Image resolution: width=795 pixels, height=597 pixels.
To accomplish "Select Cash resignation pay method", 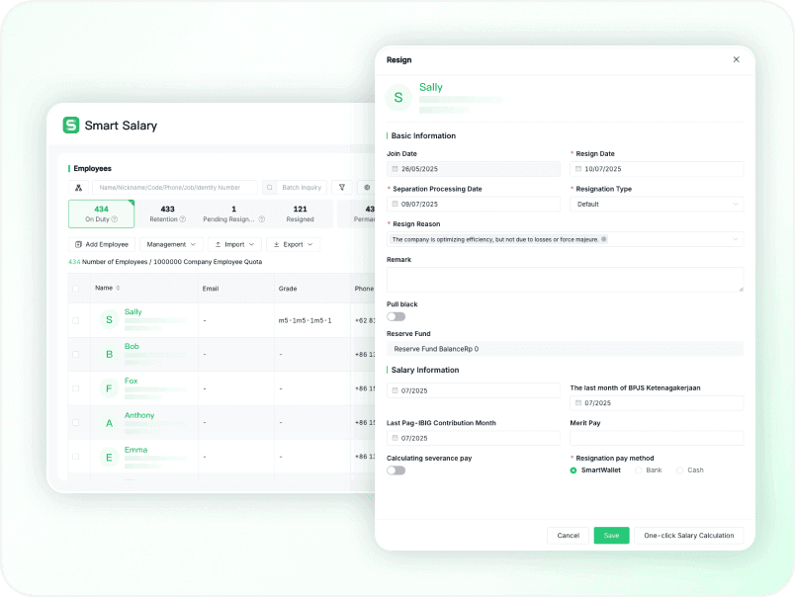I will 679,470.
